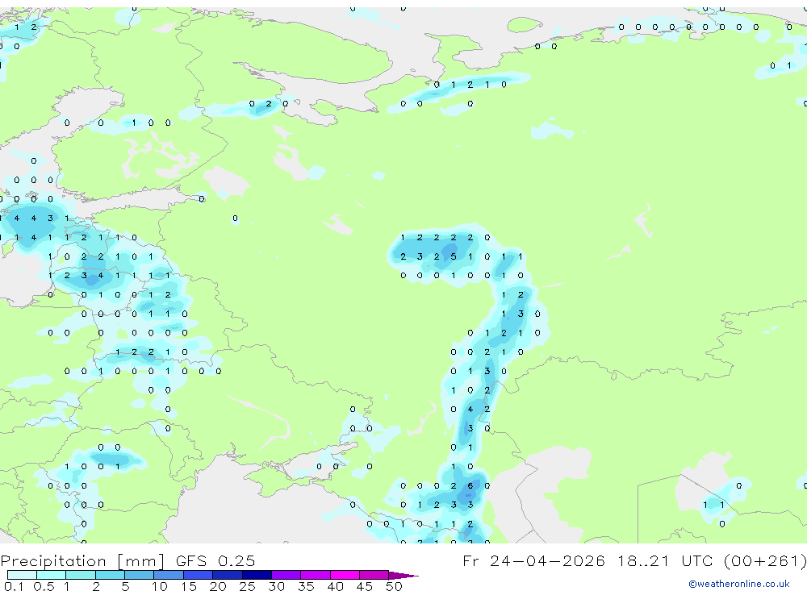Viewport: 807px width, 591px height.
Task: Pick the 0.1–0.5 mm legend swatch
Action: 22,575
